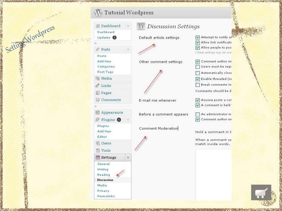Screen dimensions: 282x211
Task: Open the Users menu
Action: (106, 143)
